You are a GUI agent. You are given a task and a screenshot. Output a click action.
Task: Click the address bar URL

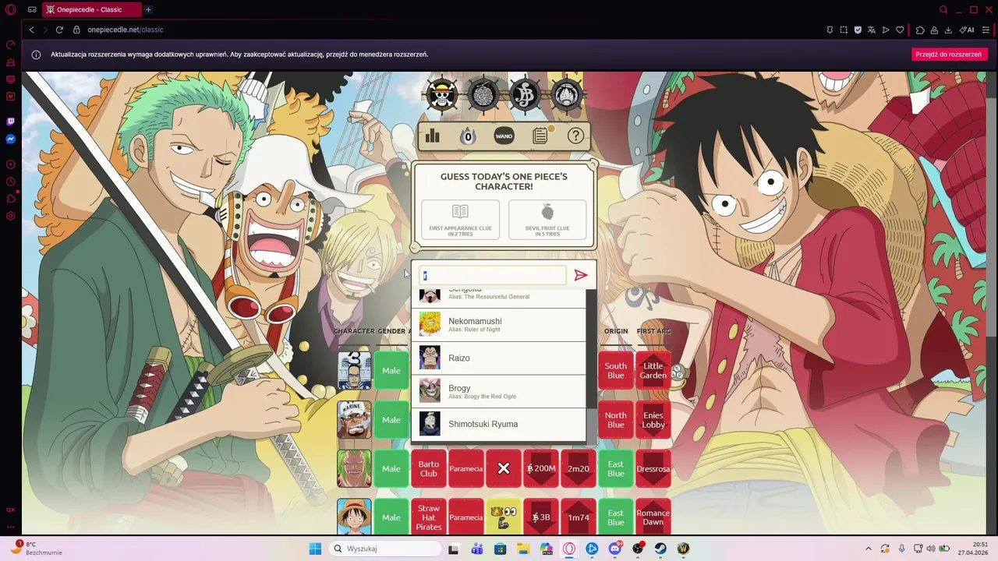(x=126, y=30)
